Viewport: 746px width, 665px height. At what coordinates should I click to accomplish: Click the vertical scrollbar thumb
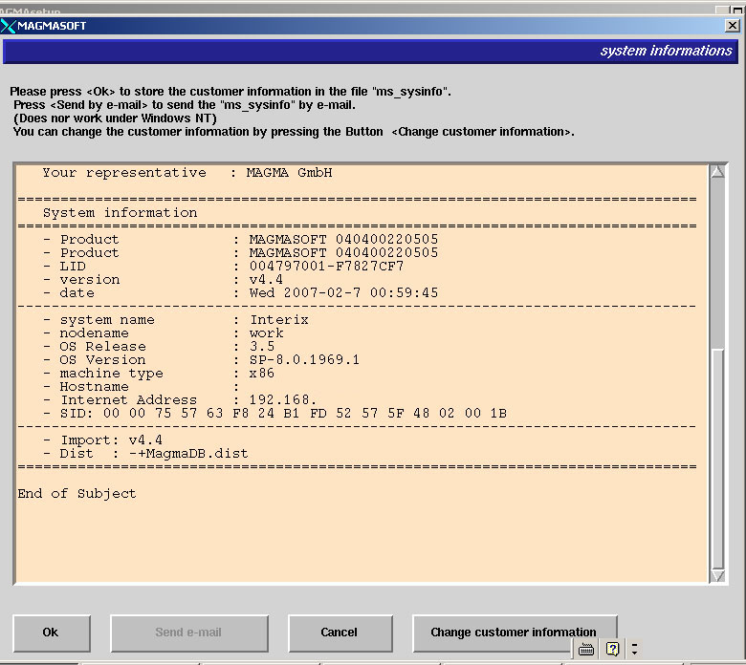717,460
